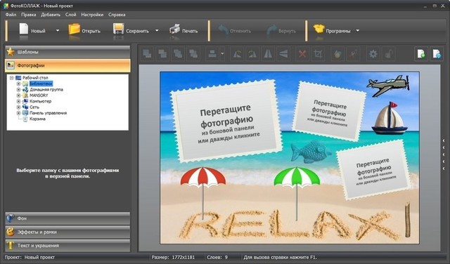
Task: Open a project with the Открыть folder icon
Action: 74,29
